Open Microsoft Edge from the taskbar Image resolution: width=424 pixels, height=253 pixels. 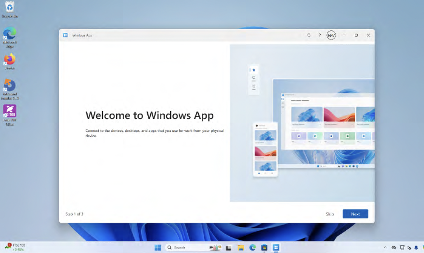253,247
